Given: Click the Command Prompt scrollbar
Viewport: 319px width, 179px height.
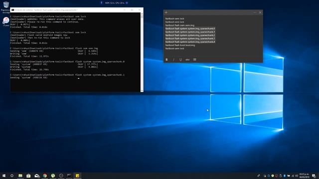Looking at the screenshot, I should click(142, 52).
